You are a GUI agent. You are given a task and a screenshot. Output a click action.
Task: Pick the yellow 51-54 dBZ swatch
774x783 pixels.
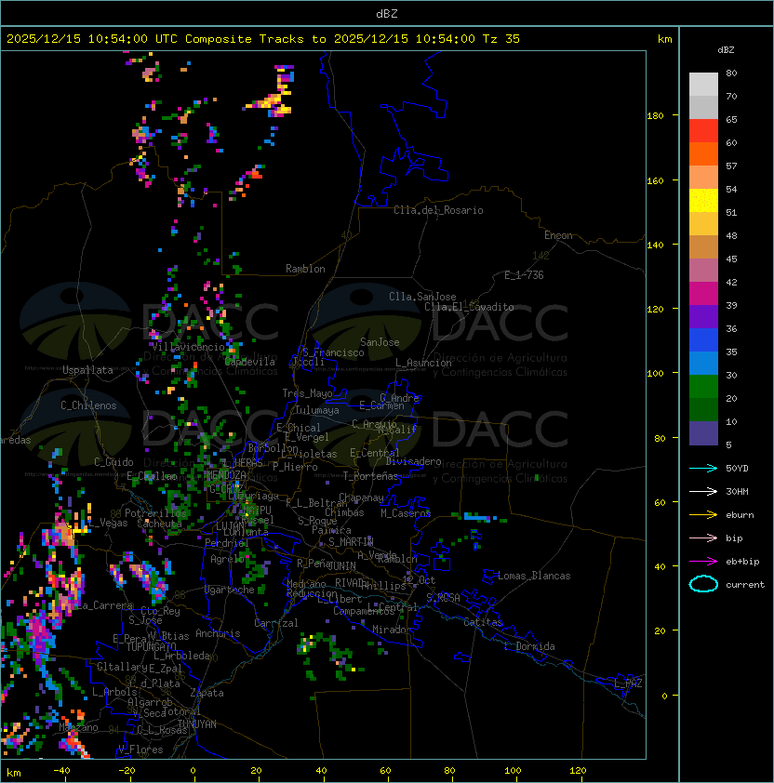(703, 200)
